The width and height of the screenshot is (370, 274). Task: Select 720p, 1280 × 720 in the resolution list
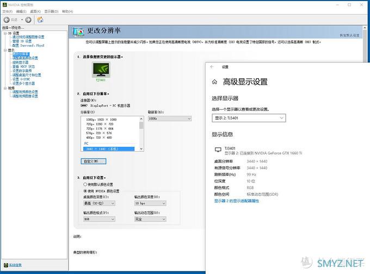pos(100,124)
